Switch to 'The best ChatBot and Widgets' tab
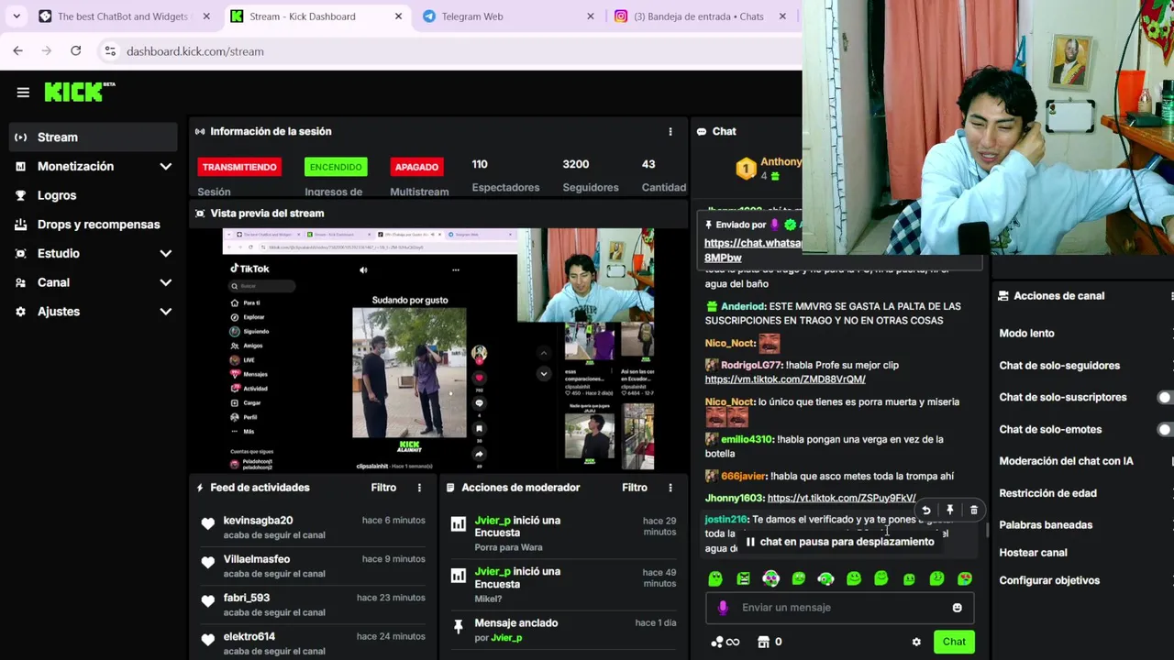 point(125,16)
